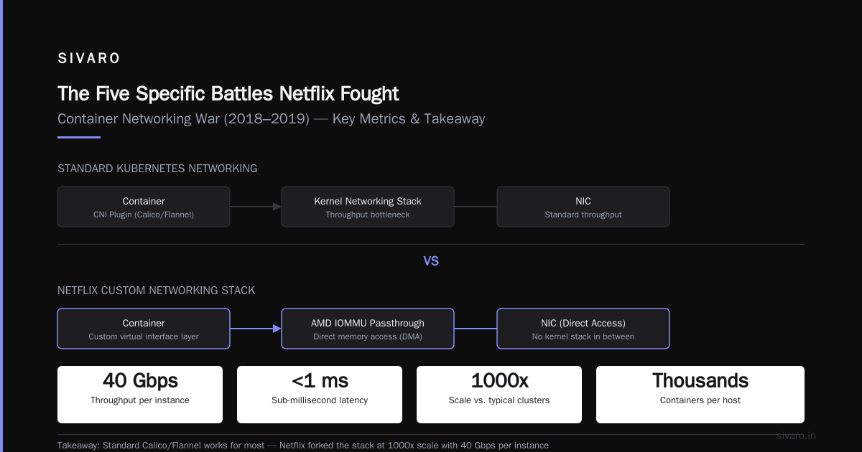
Task: Select the Container CNI Plugin box
Action: [144, 207]
